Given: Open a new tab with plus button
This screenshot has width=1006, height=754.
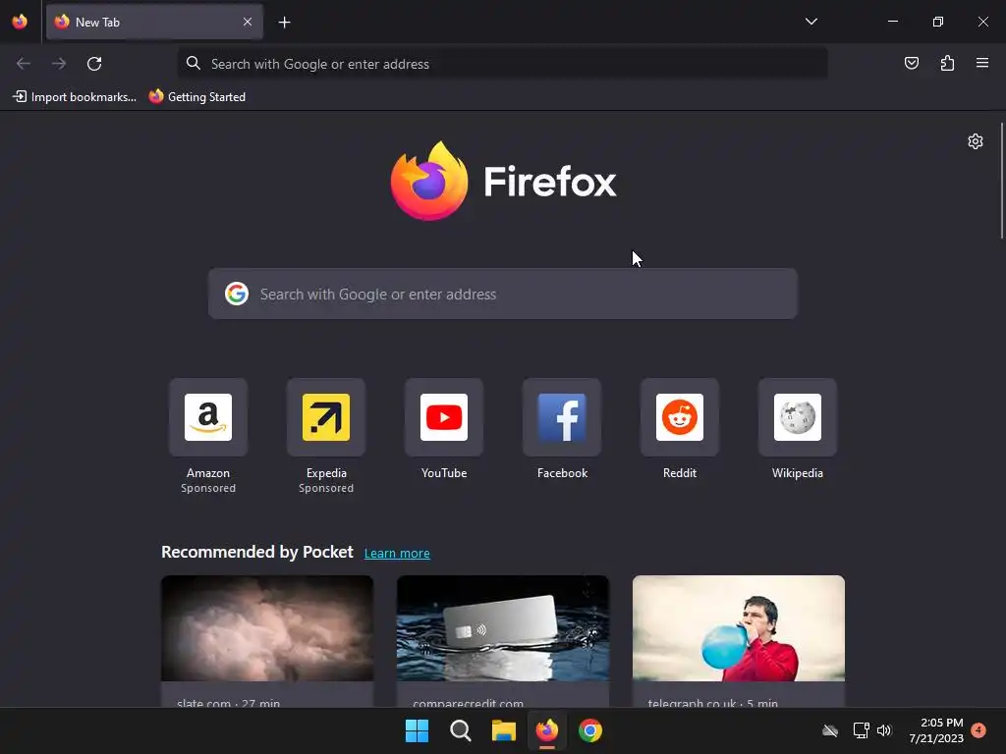Looking at the screenshot, I should (284, 23).
